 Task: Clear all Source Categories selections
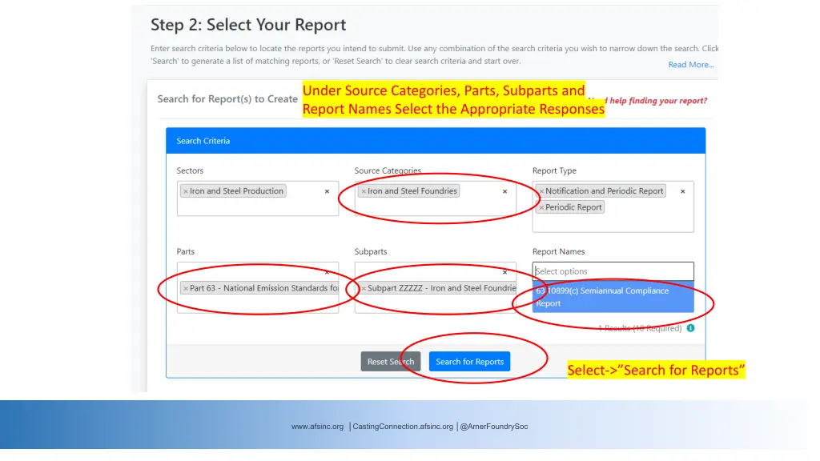[504, 191]
